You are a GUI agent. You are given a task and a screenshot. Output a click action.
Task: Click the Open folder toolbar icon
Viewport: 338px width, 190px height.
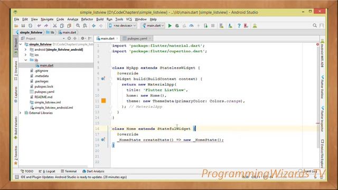[16, 26]
